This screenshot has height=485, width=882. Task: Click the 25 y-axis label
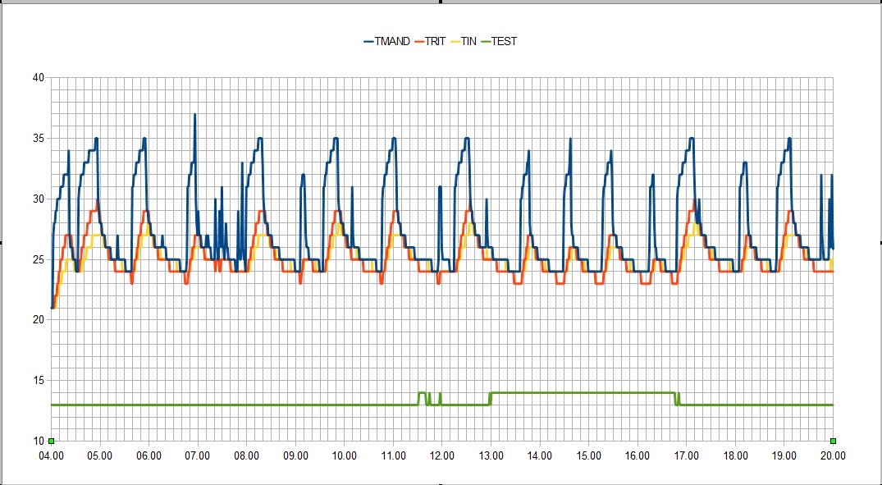point(38,259)
